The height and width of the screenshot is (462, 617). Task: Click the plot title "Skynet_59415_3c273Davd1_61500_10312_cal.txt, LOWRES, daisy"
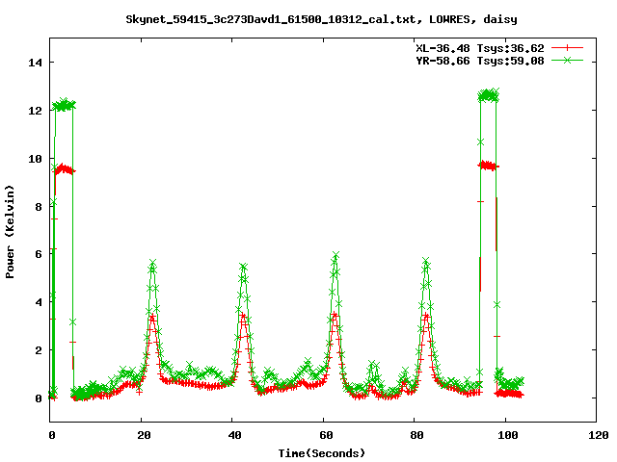coord(321,19)
